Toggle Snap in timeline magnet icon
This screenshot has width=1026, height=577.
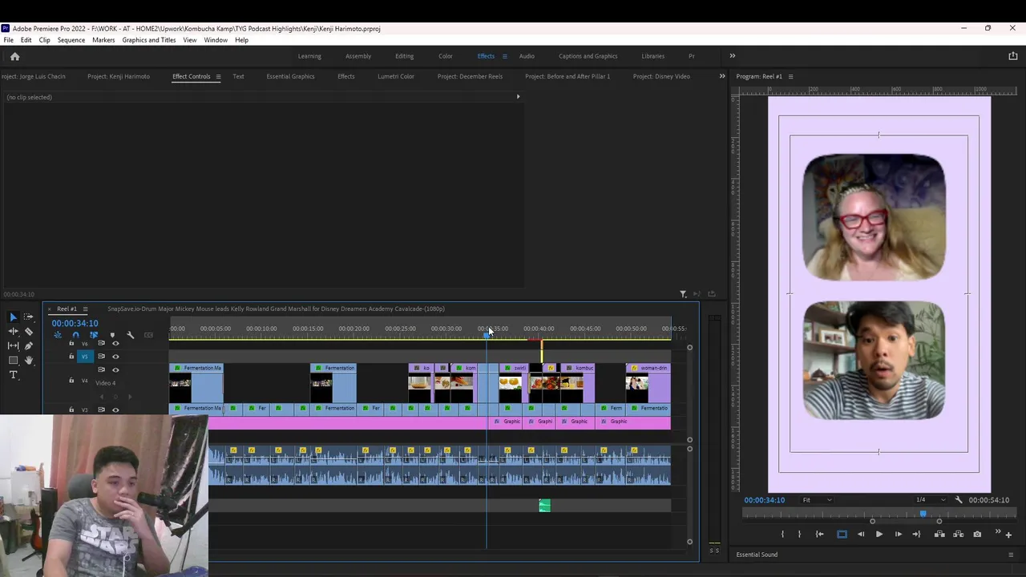pos(75,335)
